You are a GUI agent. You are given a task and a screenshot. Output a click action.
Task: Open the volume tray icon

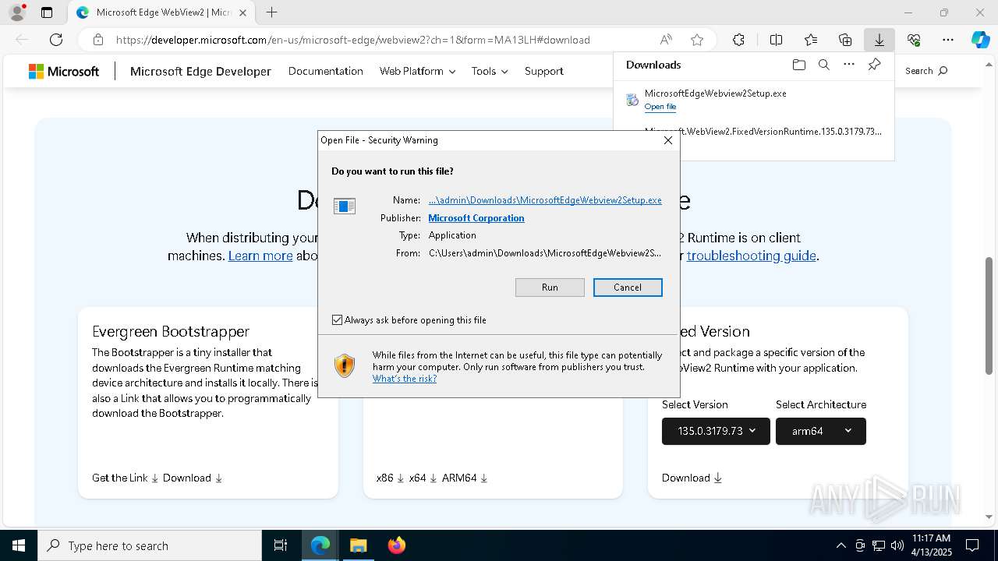897,545
